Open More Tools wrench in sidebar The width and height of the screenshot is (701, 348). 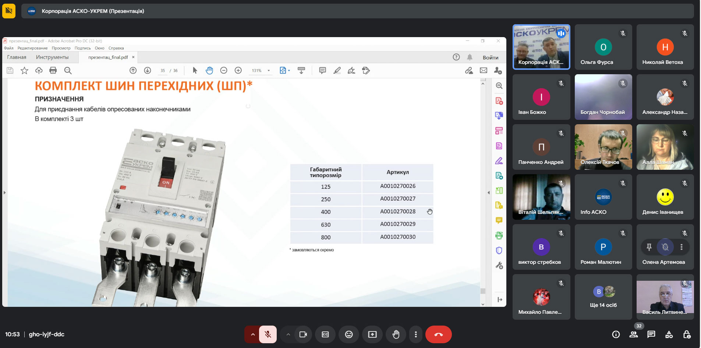[x=499, y=265]
